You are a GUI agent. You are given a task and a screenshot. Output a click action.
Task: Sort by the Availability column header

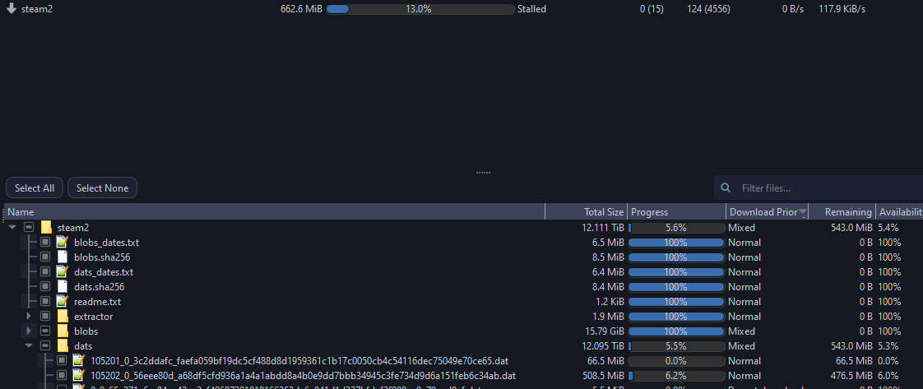click(899, 212)
